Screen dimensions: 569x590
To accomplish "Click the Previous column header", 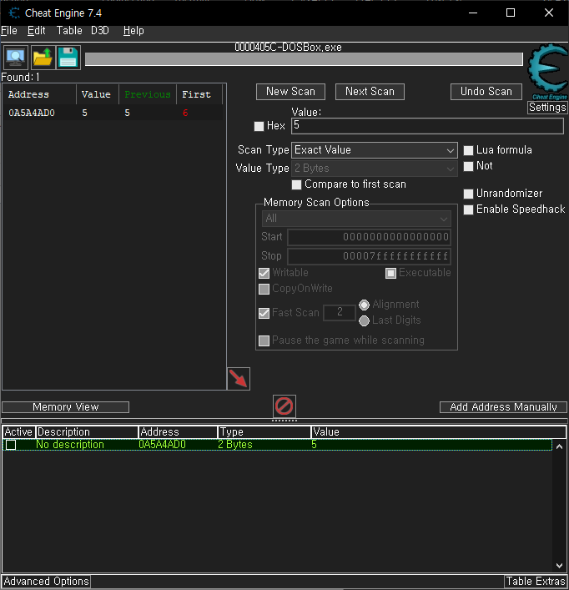I will pos(148,94).
